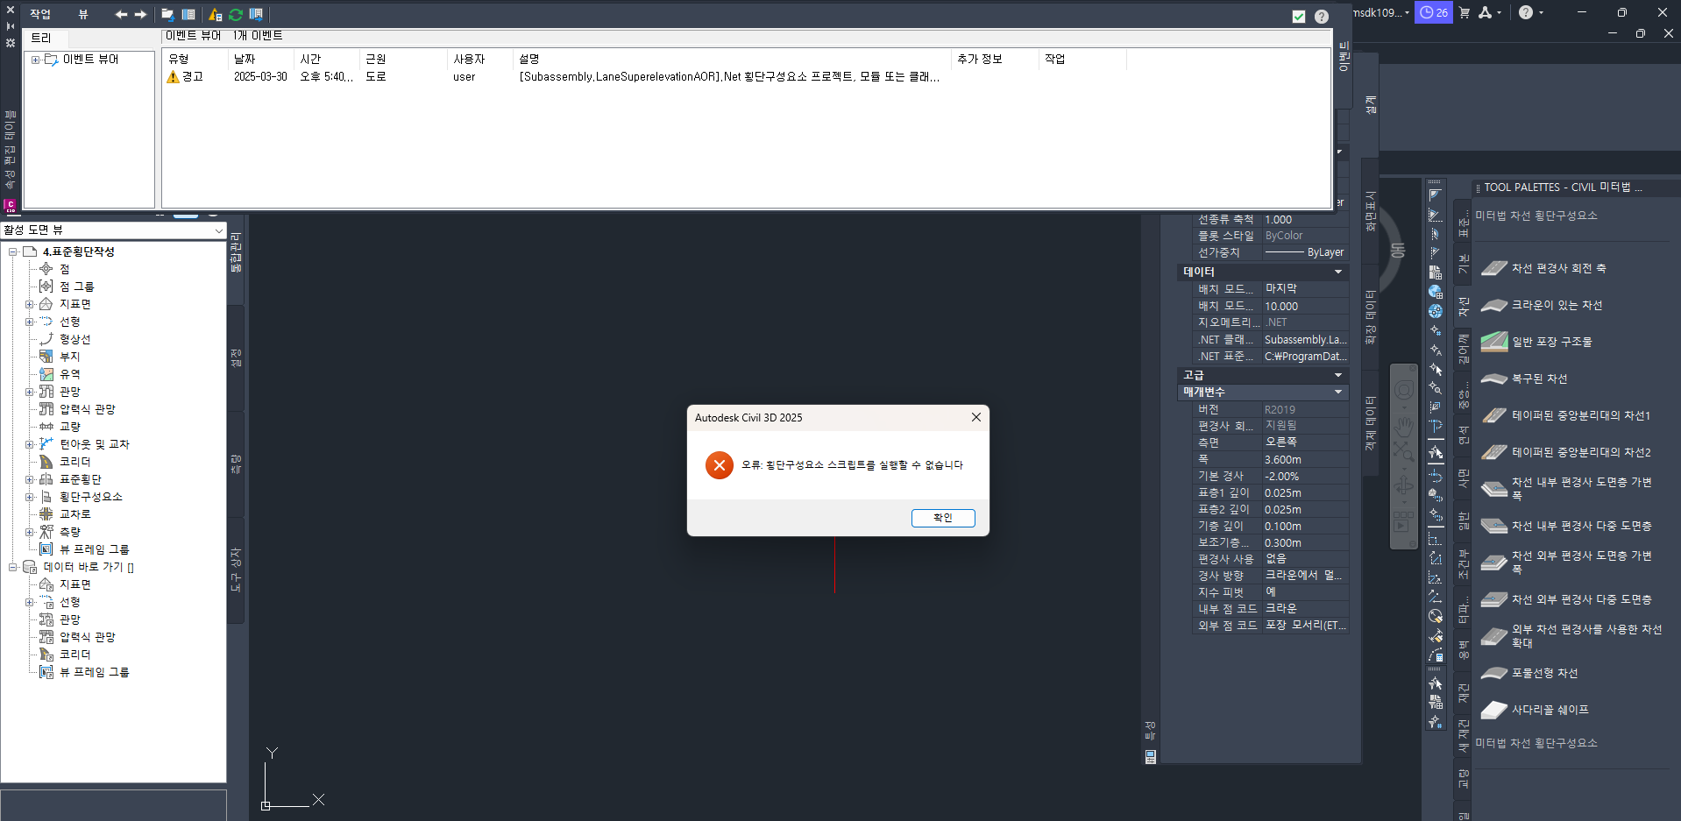Screen dimensions: 1681x821
Task: Toggle the green checkmark box in panorama header
Action: point(1299,17)
